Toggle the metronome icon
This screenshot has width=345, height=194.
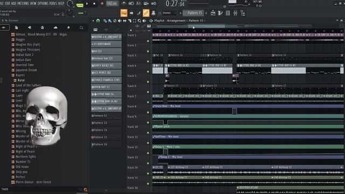coord(124,3)
